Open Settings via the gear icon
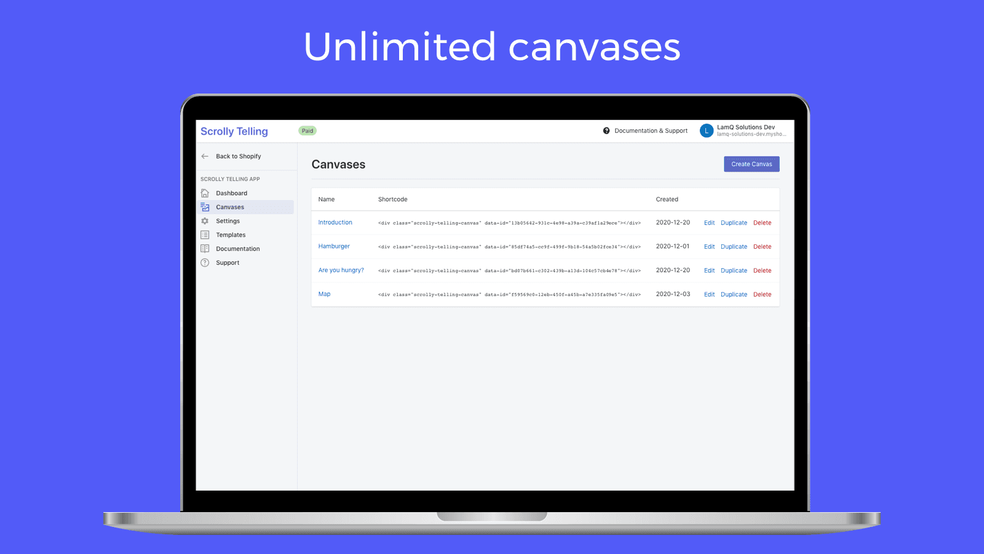The image size is (984, 554). pyautogui.click(x=205, y=220)
